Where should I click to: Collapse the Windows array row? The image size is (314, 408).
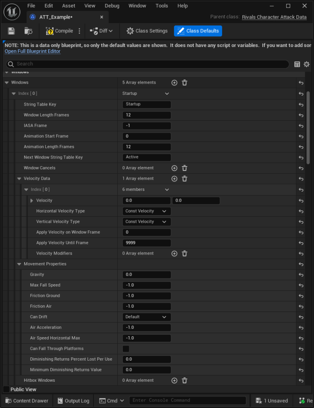7,82
